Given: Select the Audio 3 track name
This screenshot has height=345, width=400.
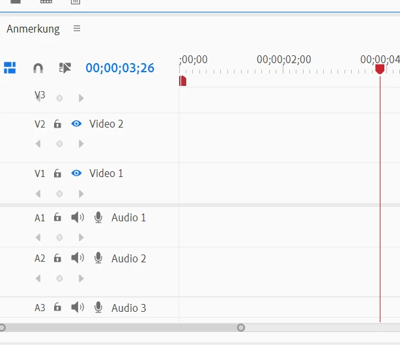Looking at the screenshot, I should coord(128,308).
